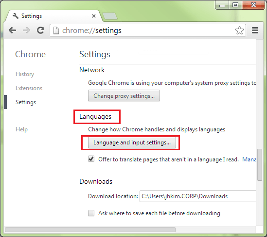Open Extensions in the sidebar
Screen dimensions: 267x237
[x=29, y=88]
